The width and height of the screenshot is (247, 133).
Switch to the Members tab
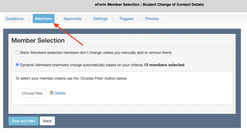tap(44, 19)
